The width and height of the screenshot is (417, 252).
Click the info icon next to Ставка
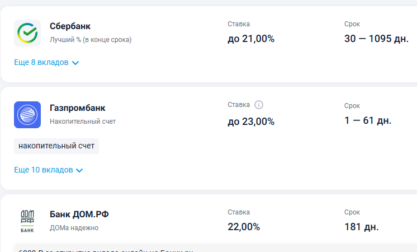(258, 105)
